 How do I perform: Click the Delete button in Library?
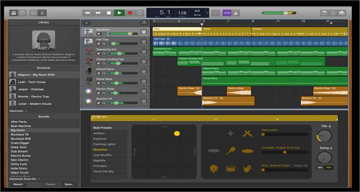coord(50,184)
